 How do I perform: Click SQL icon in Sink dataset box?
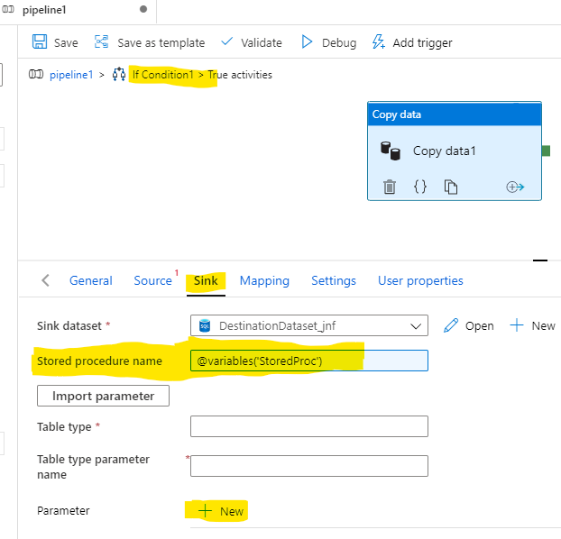(x=205, y=325)
